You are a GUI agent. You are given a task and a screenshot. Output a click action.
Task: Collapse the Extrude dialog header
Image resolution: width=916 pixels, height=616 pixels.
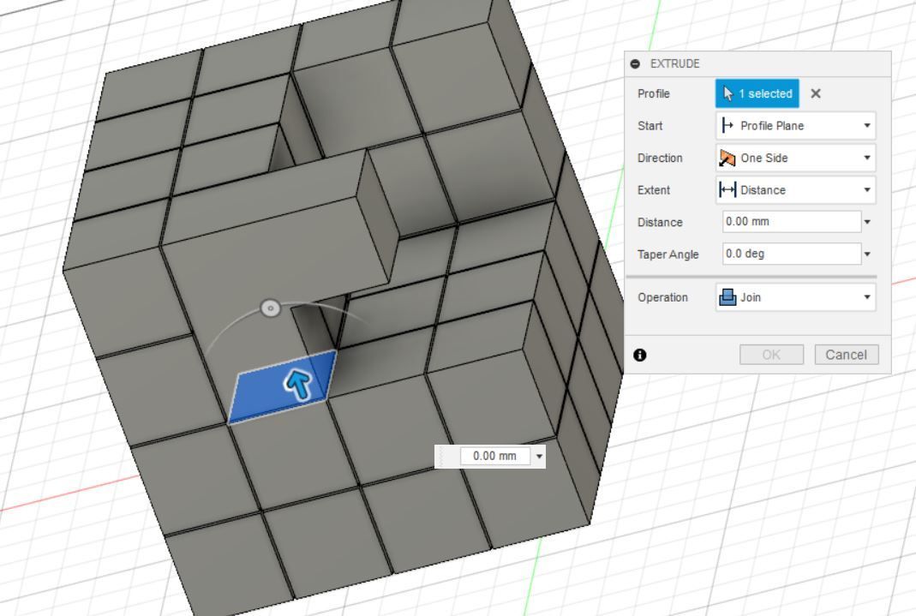[635, 63]
